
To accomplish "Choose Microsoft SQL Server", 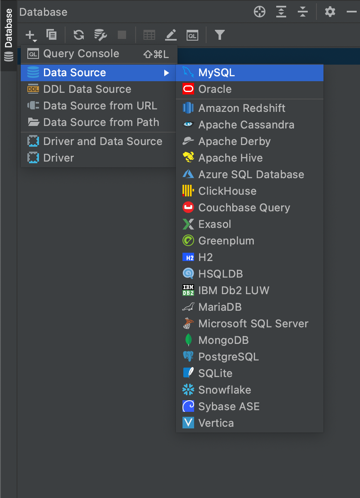I will [x=250, y=324].
